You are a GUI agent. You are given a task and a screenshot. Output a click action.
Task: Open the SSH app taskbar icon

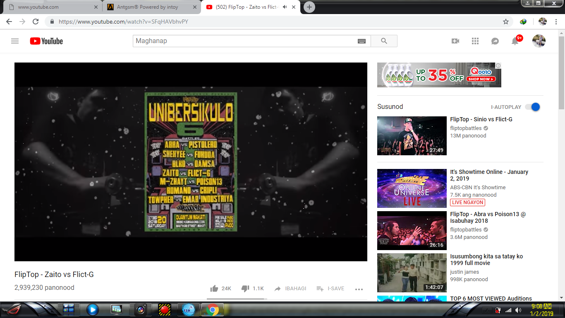[189, 310]
